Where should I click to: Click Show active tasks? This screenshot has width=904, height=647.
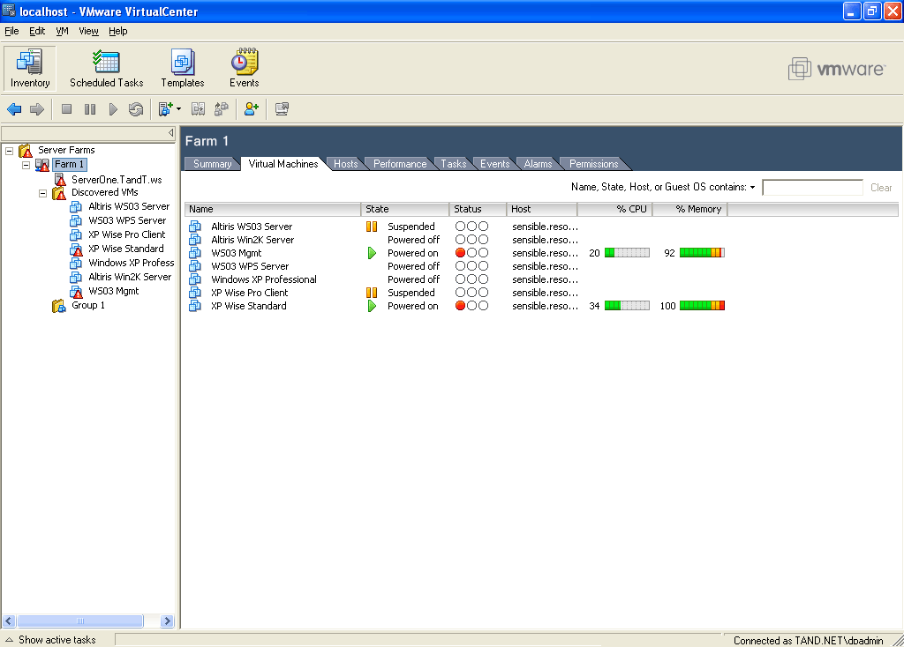point(56,640)
